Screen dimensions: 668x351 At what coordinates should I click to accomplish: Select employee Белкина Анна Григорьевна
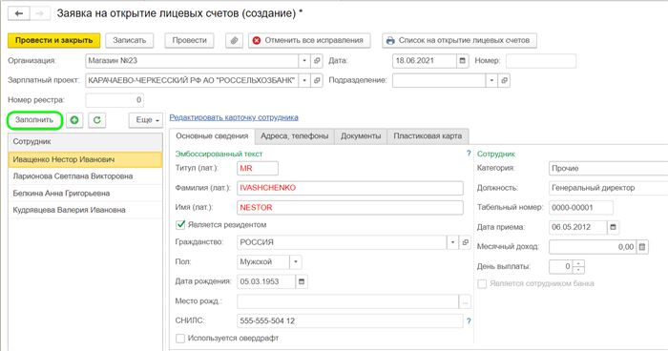pos(85,194)
